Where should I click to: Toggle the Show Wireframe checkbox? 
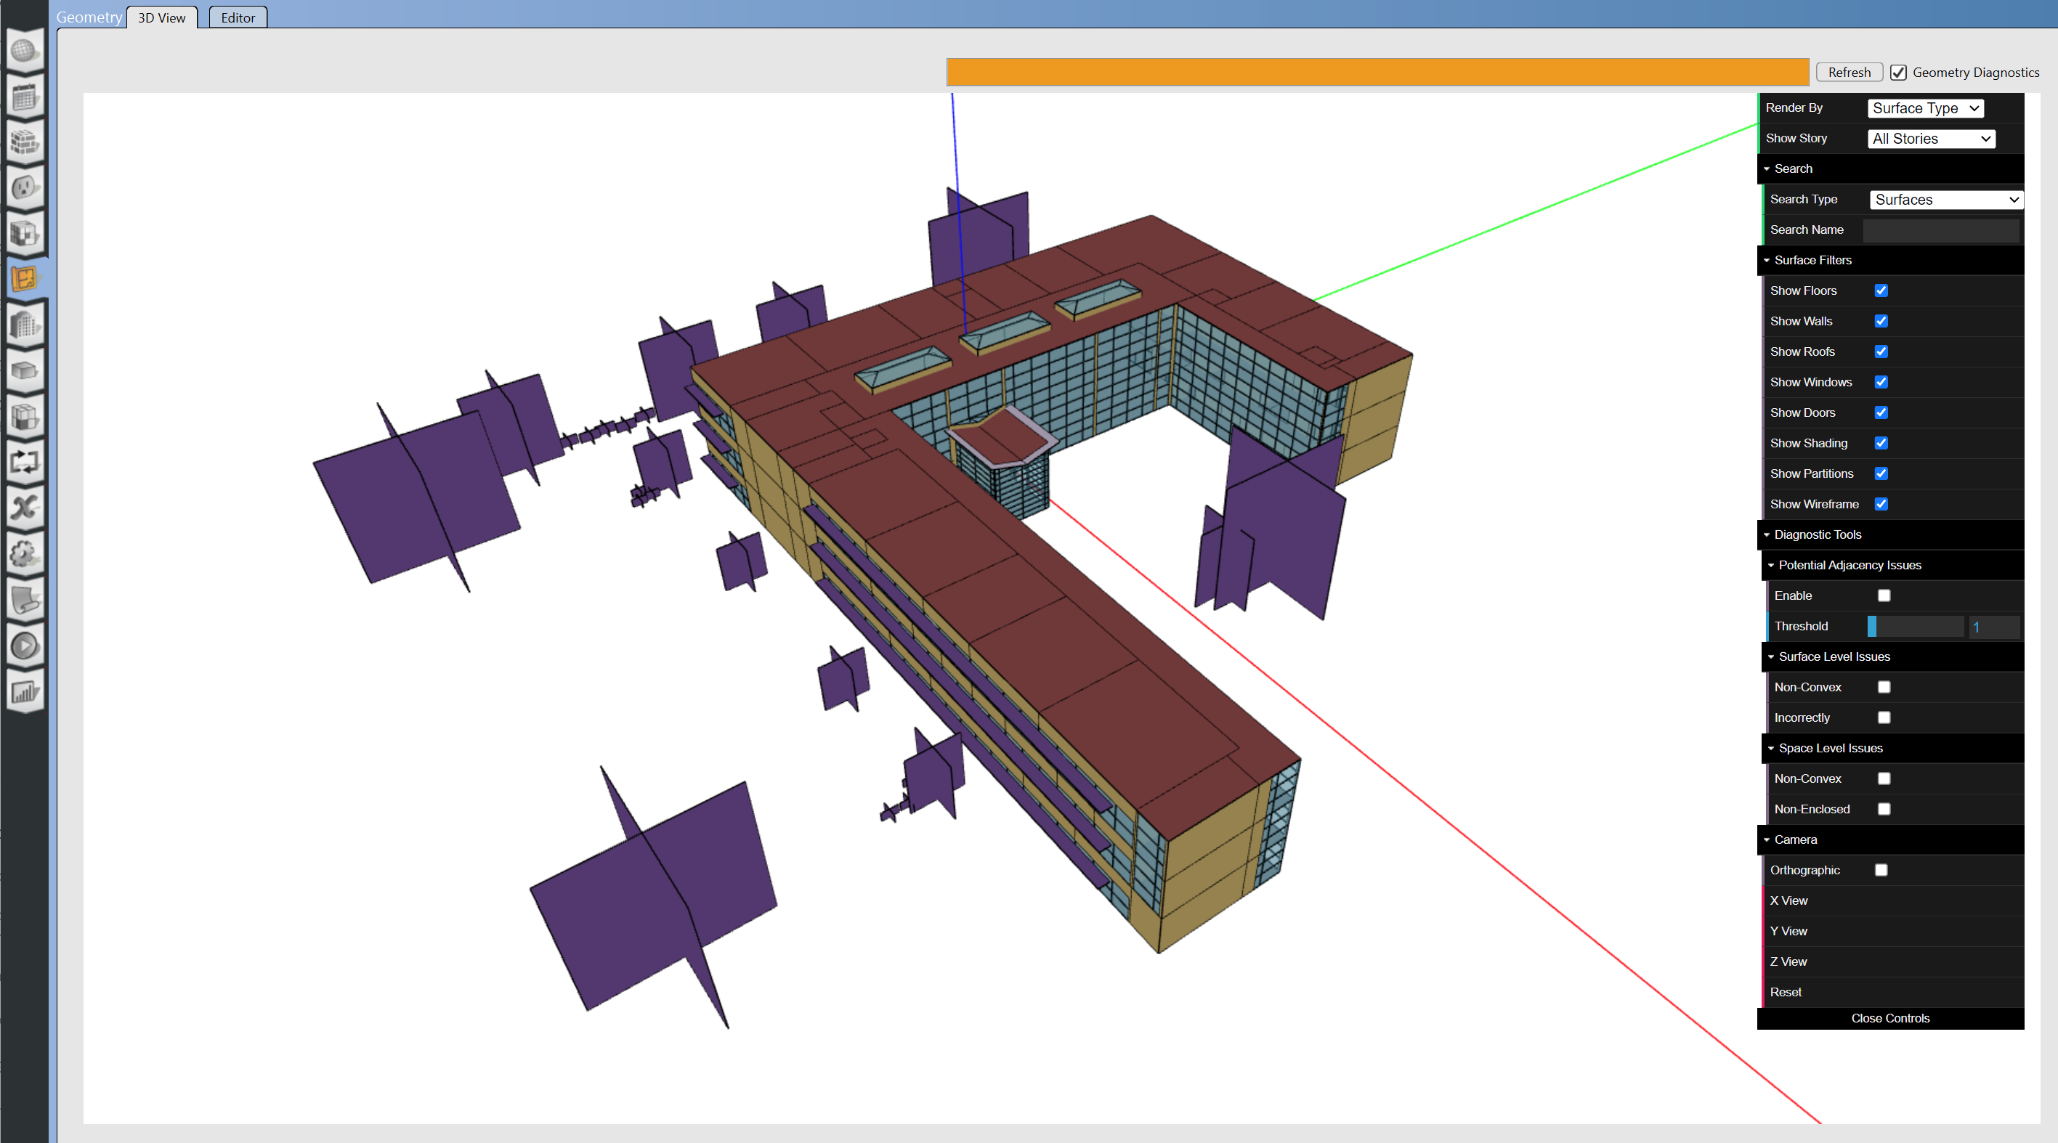click(x=1881, y=504)
